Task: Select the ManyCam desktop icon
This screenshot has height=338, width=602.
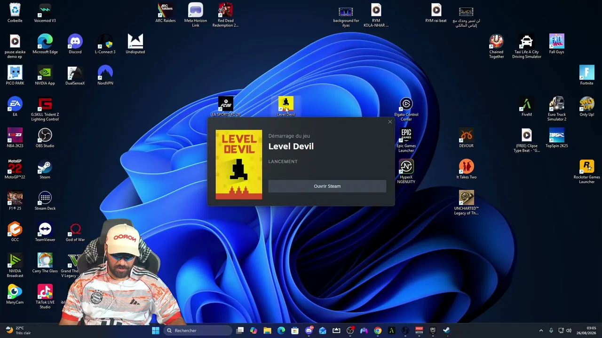Action: click(15, 295)
